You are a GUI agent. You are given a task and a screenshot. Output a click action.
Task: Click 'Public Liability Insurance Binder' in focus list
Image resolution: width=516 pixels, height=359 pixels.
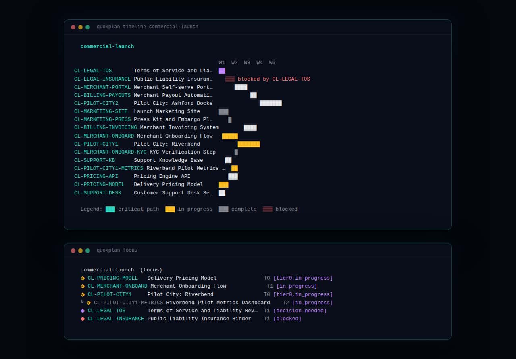tap(199, 319)
